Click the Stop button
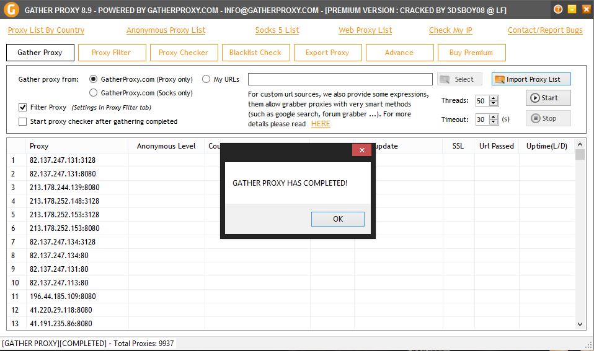This screenshot has height=351, width=594. point(548,118)
